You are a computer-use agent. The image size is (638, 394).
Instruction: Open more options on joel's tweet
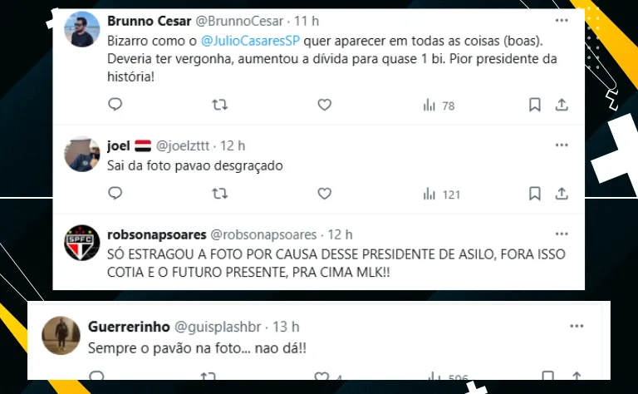tap(562, 145)
